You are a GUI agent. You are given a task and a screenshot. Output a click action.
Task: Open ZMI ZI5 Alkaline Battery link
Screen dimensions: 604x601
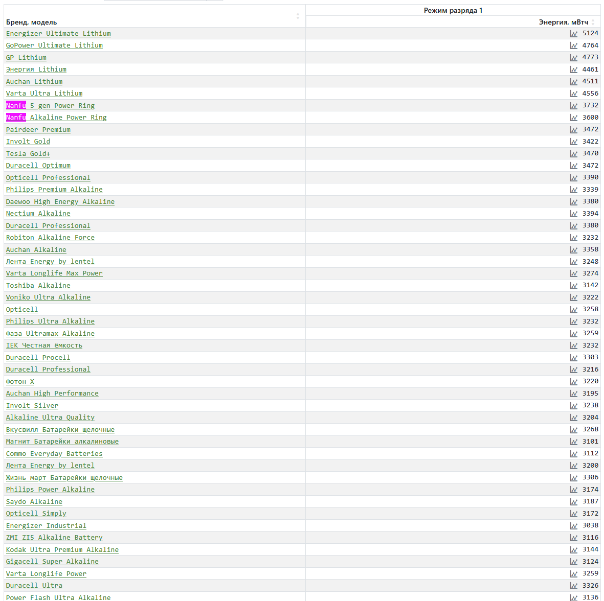(x=54, y=538)
